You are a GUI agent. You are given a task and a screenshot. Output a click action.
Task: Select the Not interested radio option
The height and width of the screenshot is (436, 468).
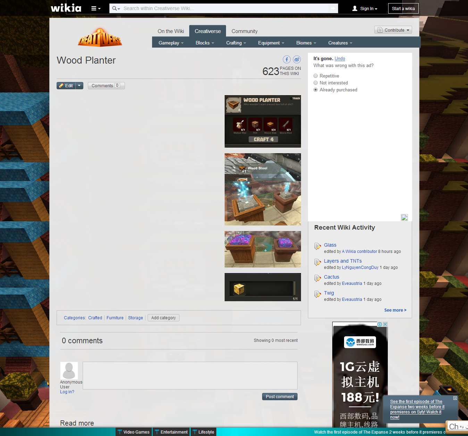[x=316, y=83]
